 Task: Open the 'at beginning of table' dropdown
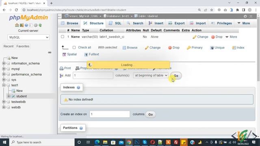151,75
